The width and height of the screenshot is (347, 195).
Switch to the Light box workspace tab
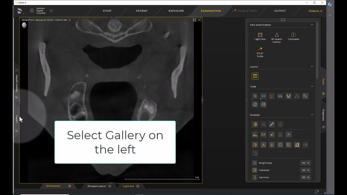tap(128, 186)
